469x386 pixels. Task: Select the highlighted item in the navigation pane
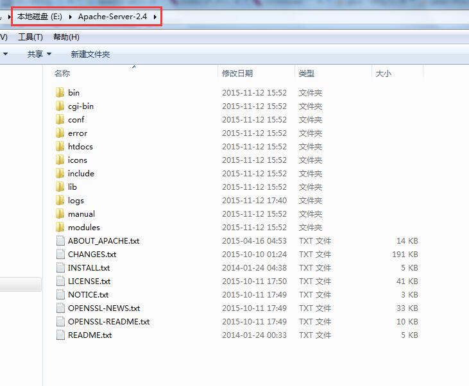pos(21,284)
